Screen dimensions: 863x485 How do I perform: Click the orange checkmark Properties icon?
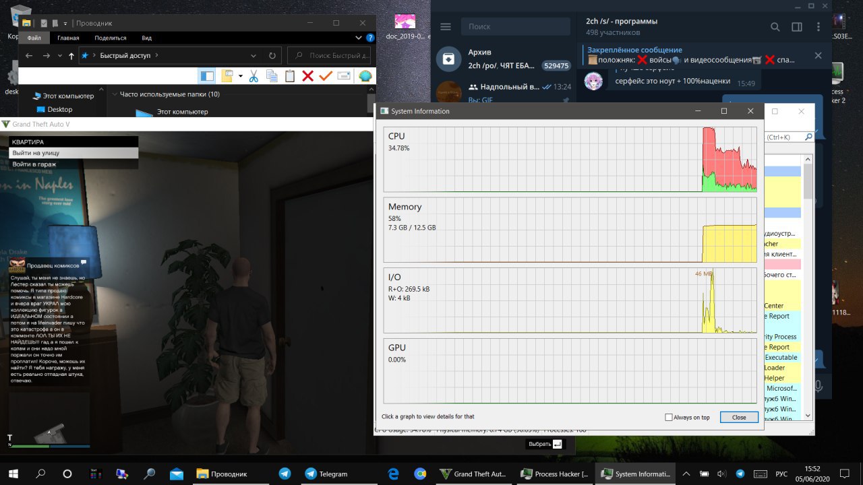pos(326,76)
